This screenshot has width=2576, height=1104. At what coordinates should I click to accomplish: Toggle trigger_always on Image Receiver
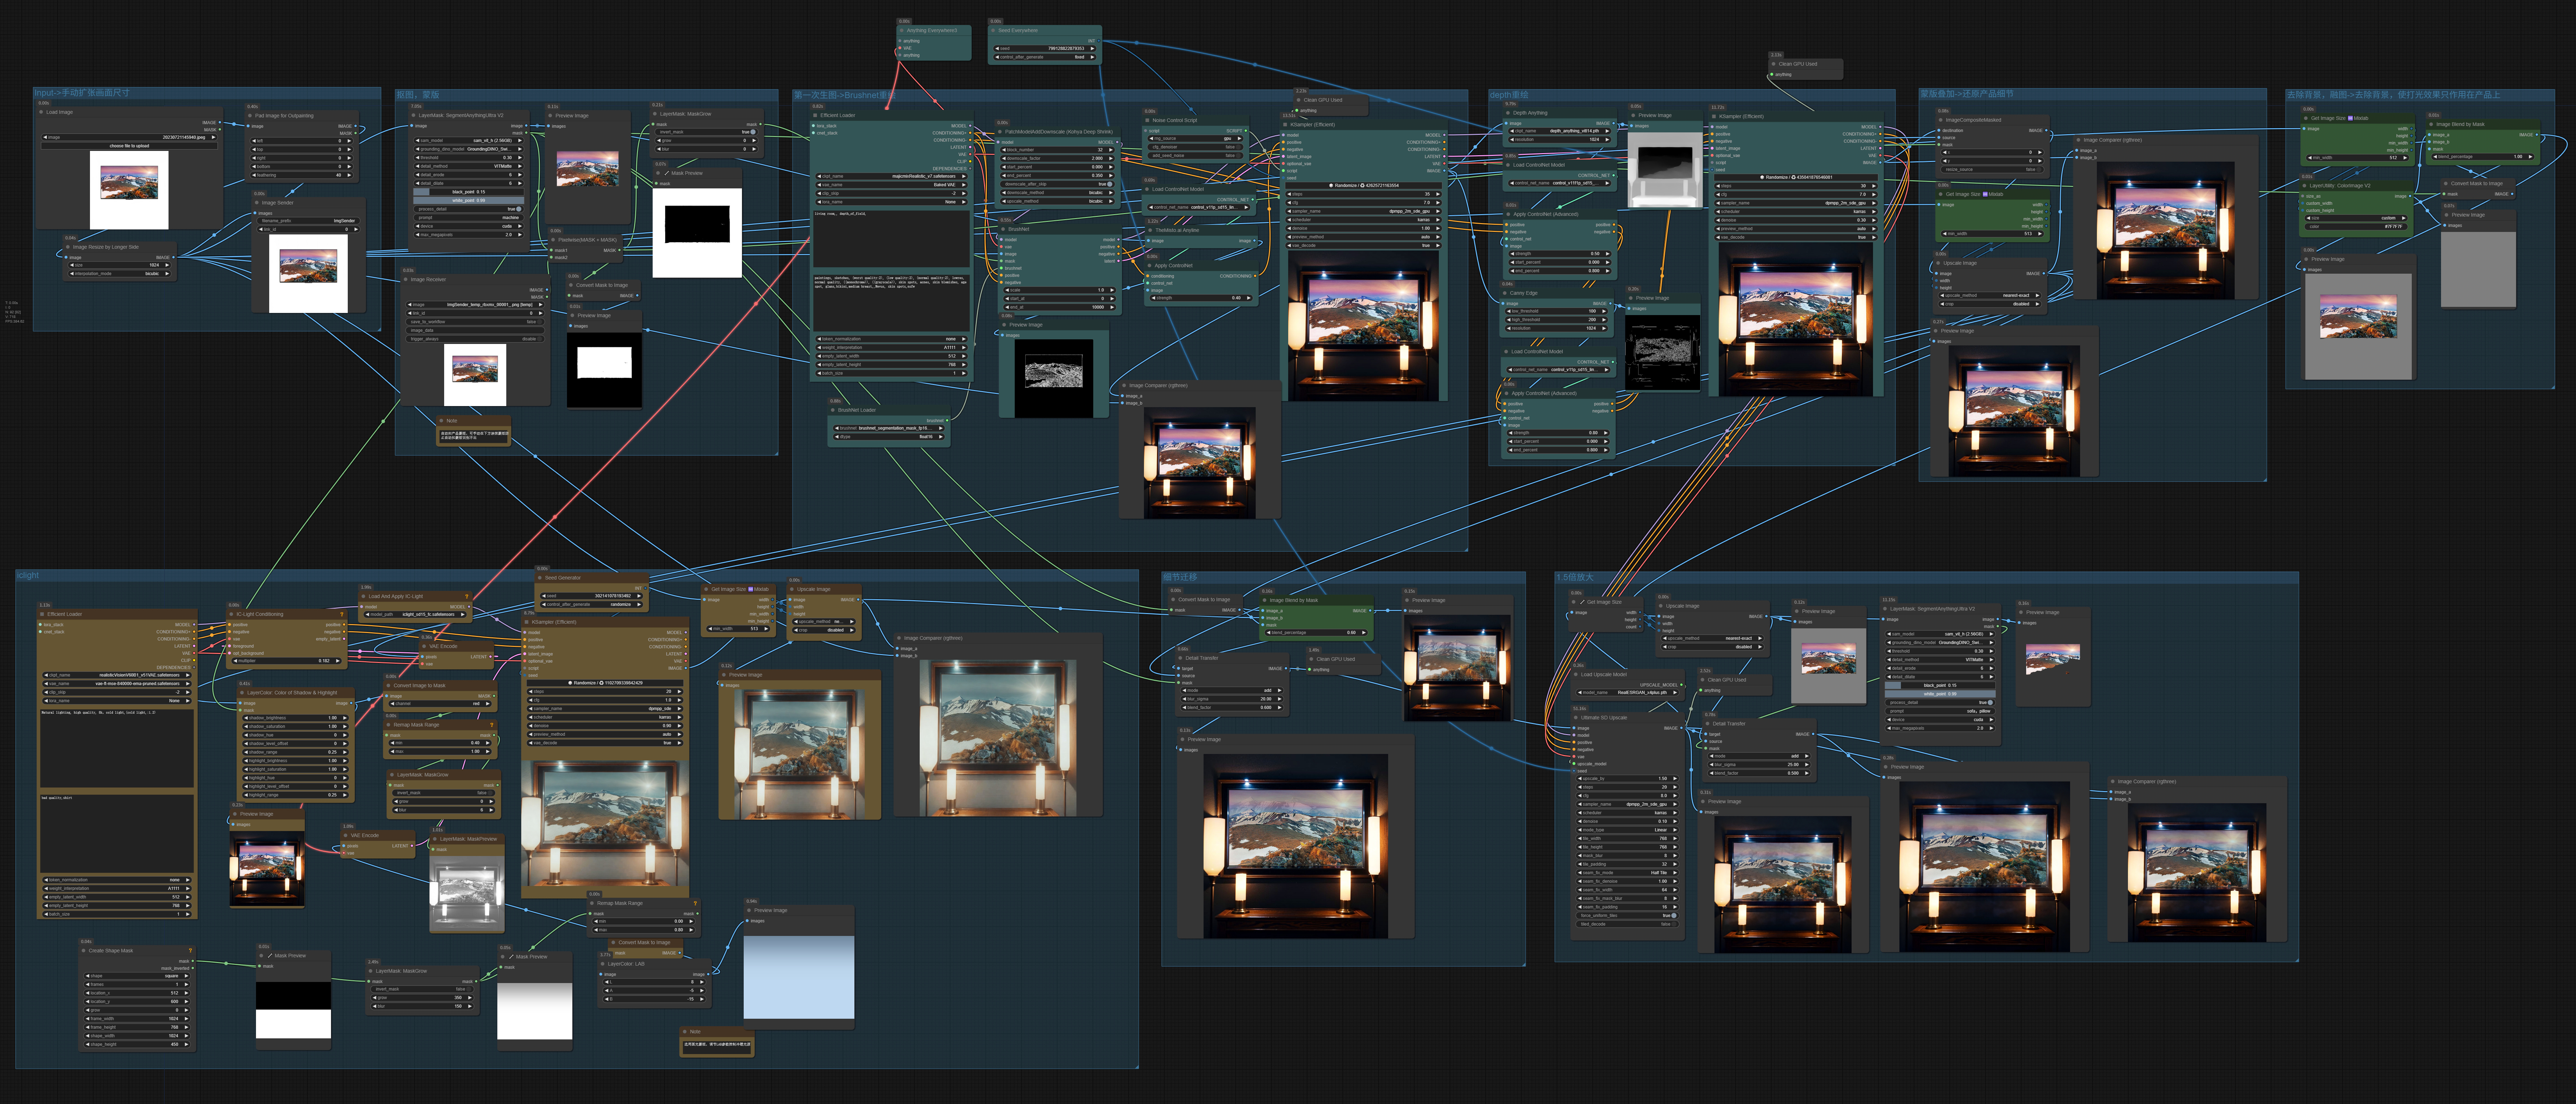click(x=475, y=339)
